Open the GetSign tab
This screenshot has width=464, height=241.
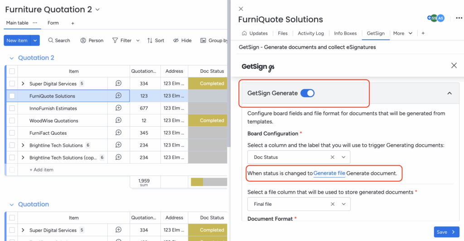click(376, 33)
